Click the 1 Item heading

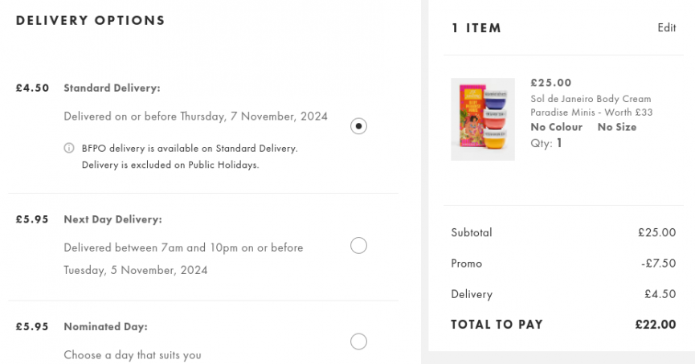point(476,28)
